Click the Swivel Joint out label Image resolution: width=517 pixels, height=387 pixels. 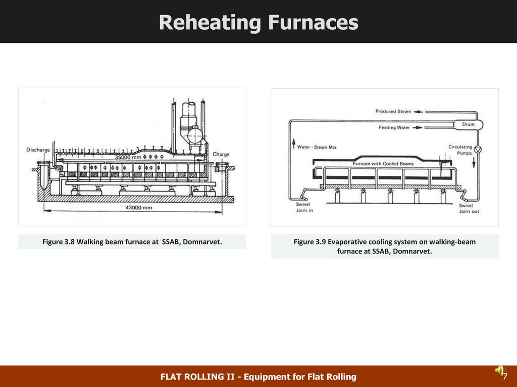[x=469, y=209]
